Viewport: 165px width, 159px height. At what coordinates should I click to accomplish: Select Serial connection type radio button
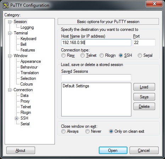click(140, 55)
